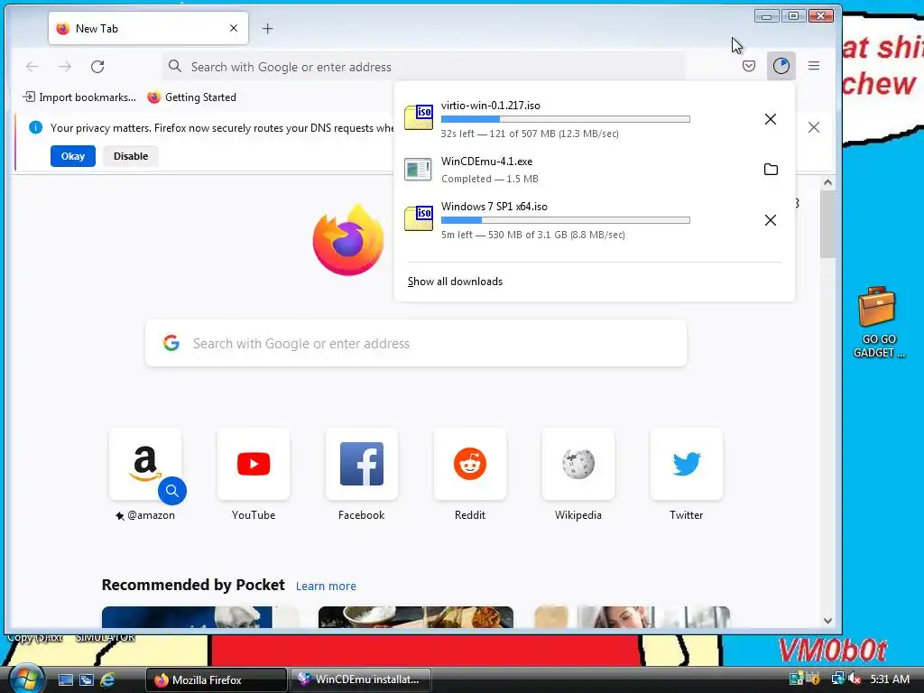Viewport: 924px width, 693px height.
Task: Open the Firefox application menu
Action: 813,66
